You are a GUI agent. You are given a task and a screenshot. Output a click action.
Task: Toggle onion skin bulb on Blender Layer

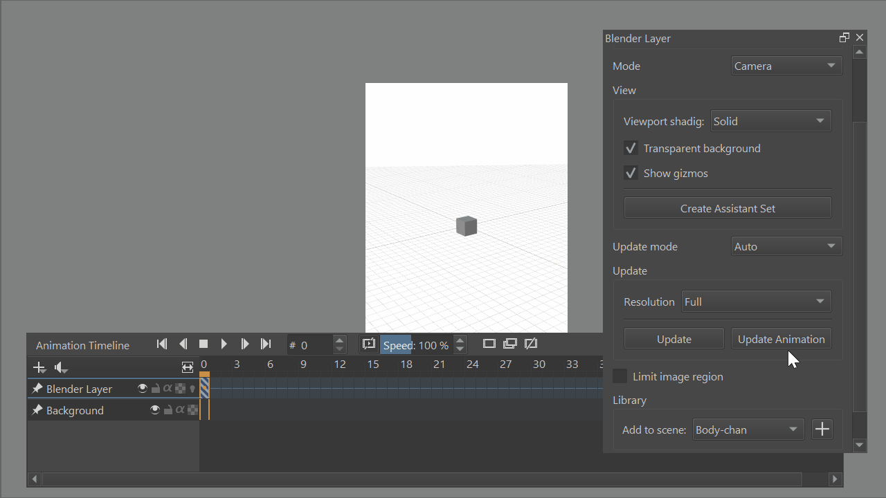(x=192, y=389)
